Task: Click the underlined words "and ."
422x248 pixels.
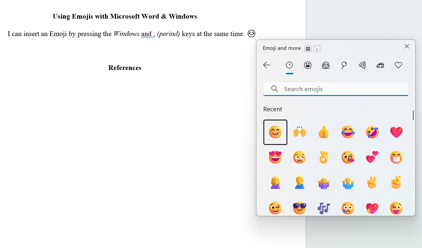Action: tap(148, 34)
